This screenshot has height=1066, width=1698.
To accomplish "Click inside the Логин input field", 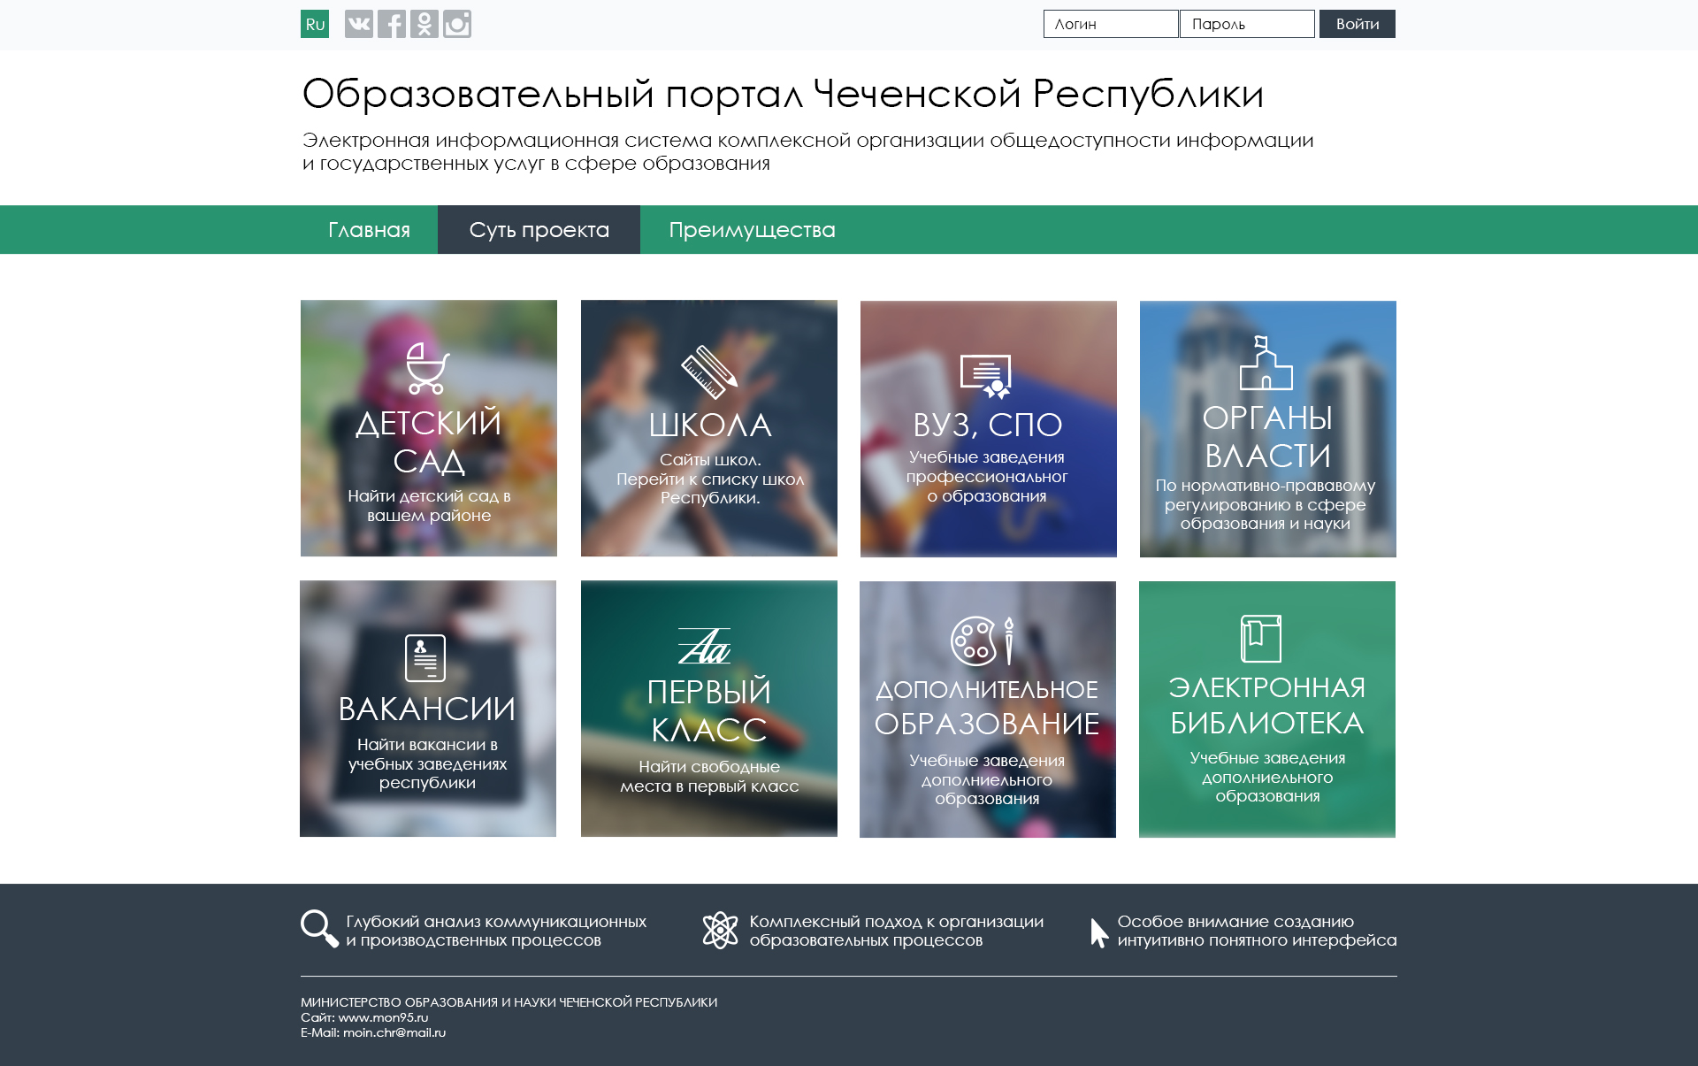I will [1111, 24].
